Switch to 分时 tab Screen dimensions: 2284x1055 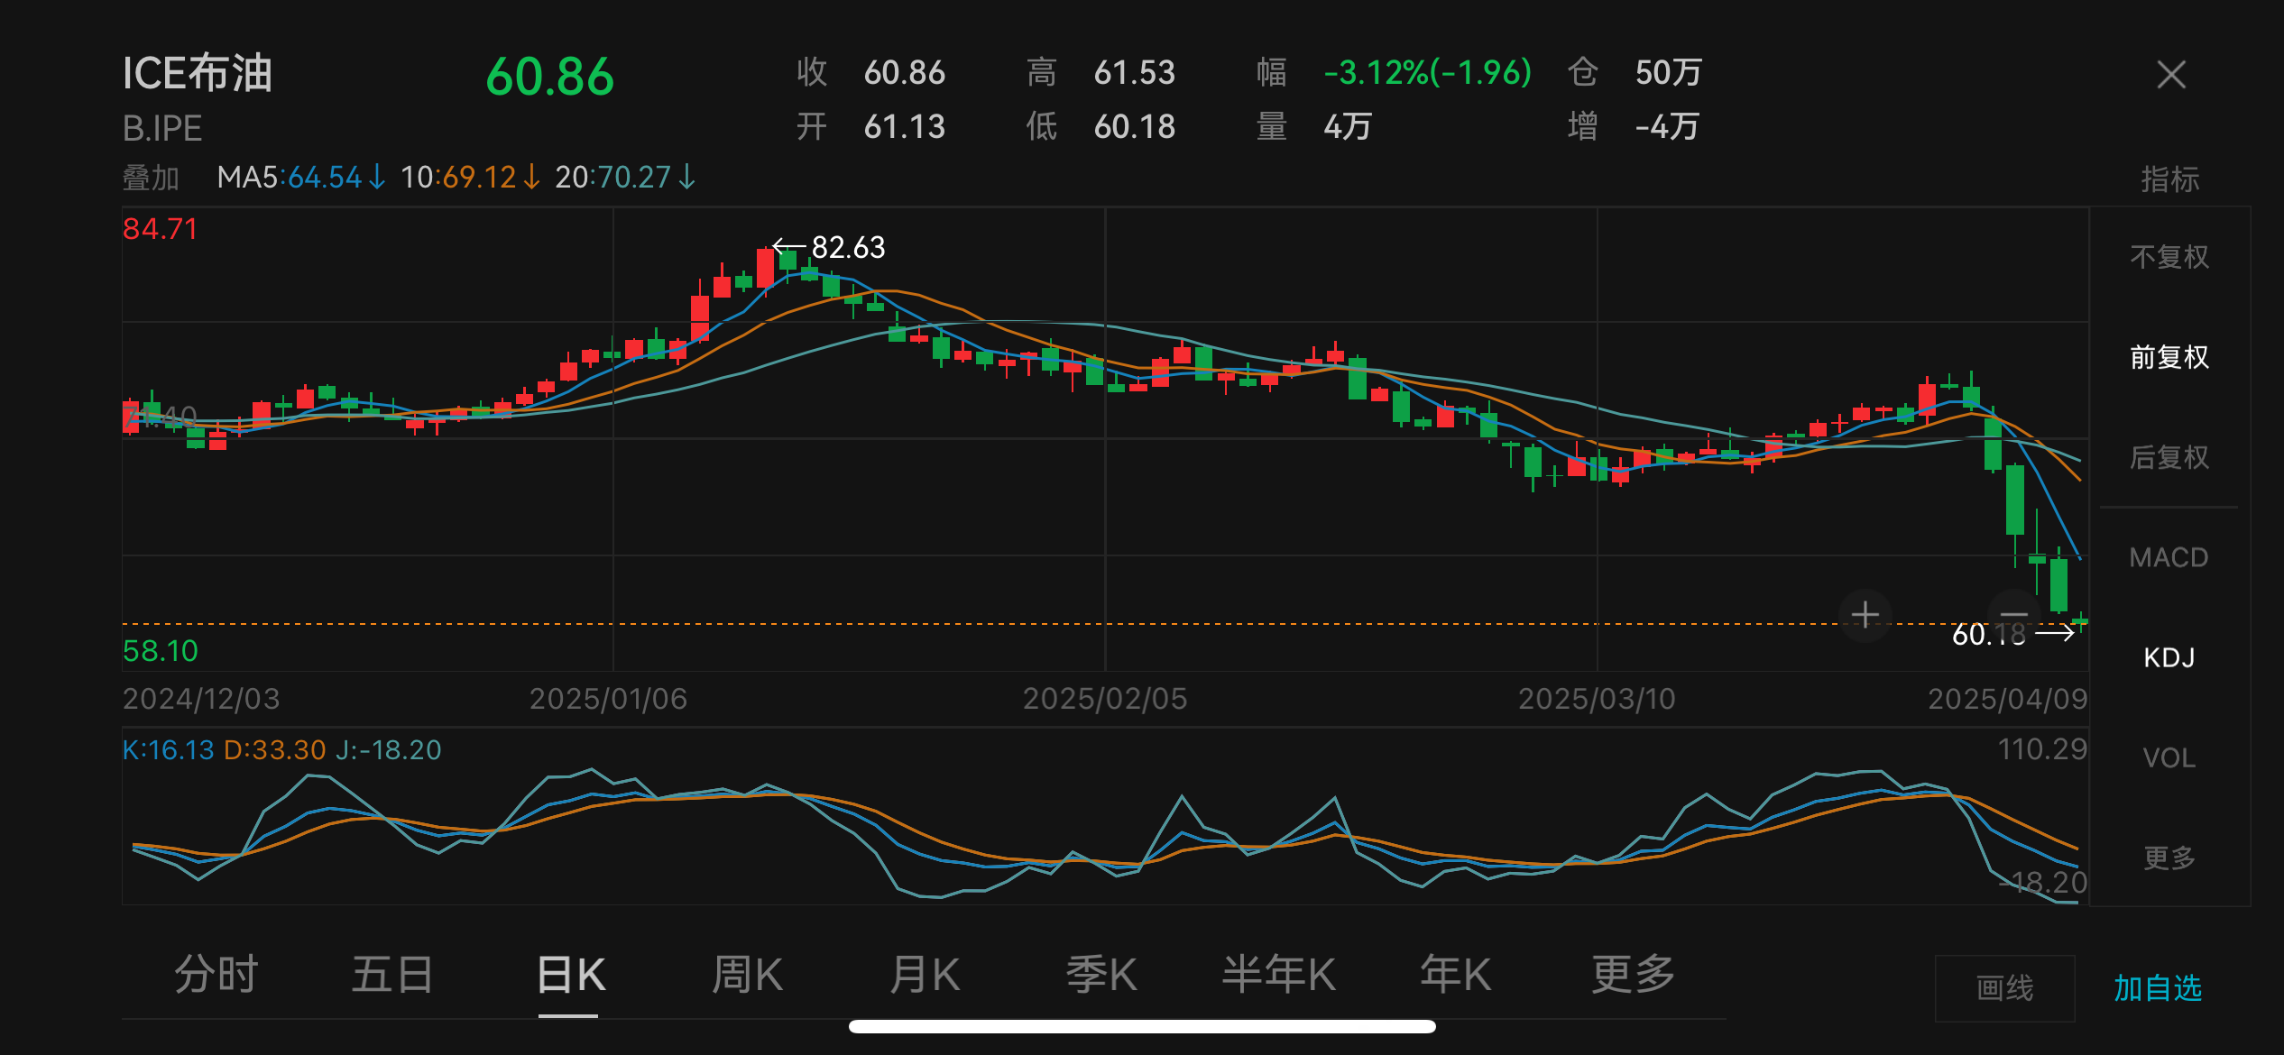[216, 976]
